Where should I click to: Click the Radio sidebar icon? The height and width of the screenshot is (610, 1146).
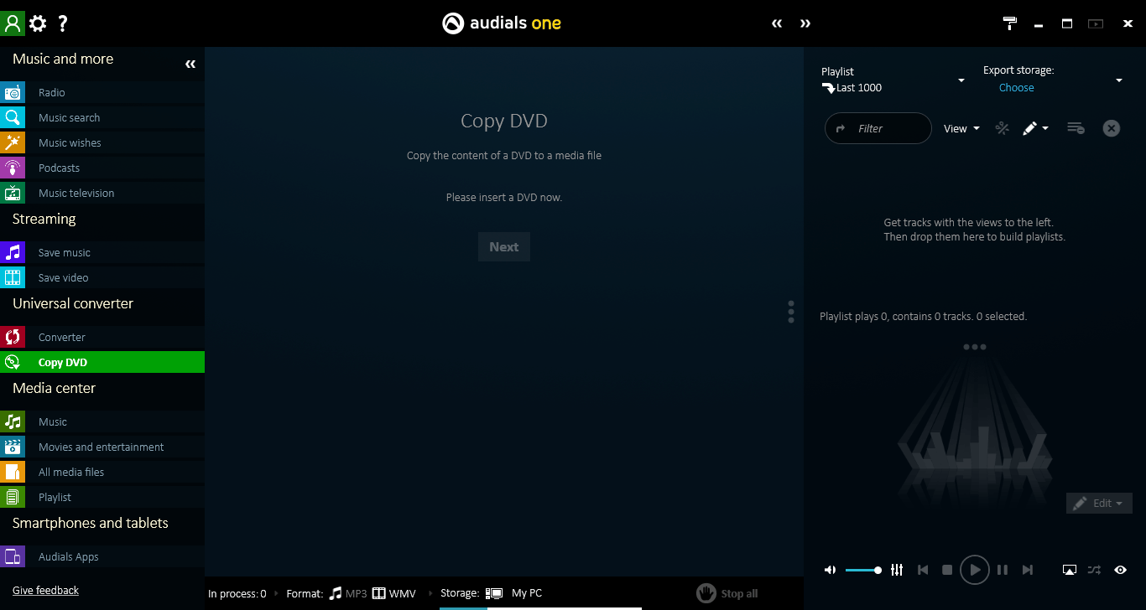[13, 92]
